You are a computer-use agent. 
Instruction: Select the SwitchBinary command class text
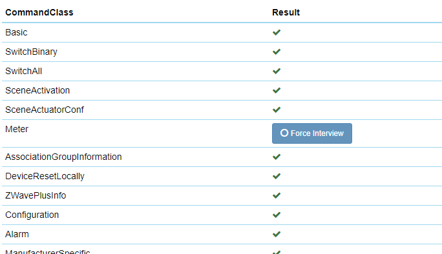[x=31, y=52]
